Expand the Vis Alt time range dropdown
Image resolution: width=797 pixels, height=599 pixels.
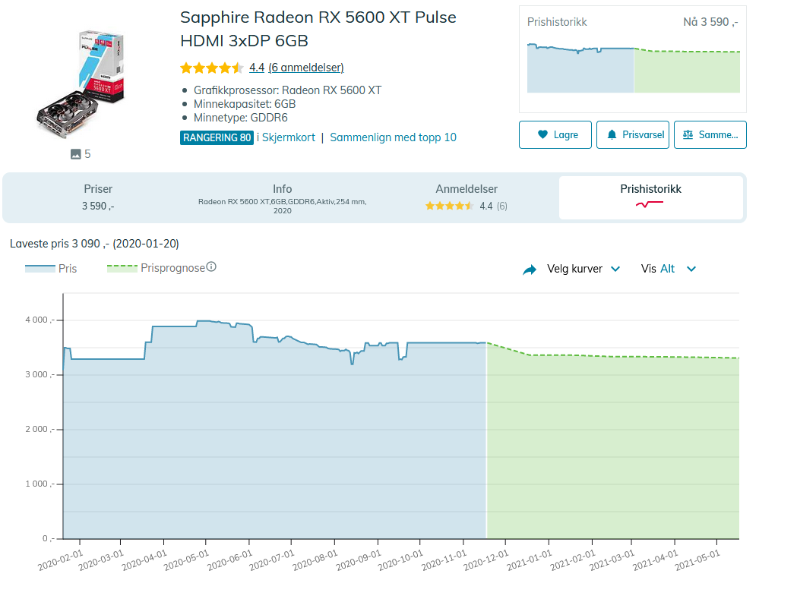(668, 269)
